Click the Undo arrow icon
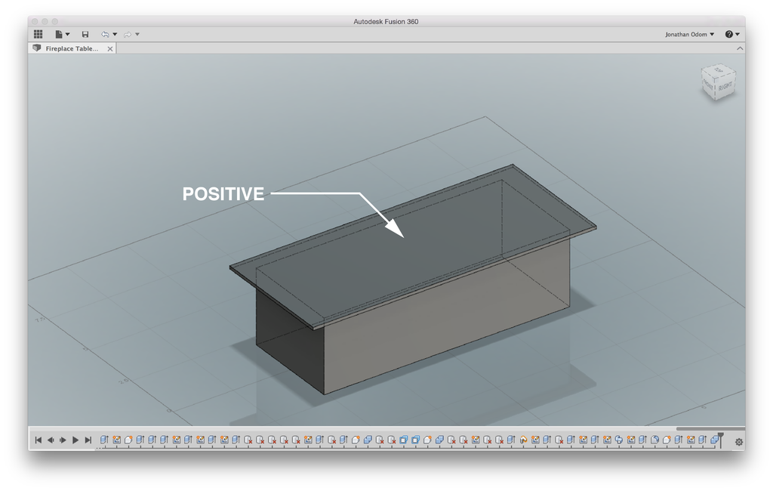The image size is (773, 491). click(105, 34)
